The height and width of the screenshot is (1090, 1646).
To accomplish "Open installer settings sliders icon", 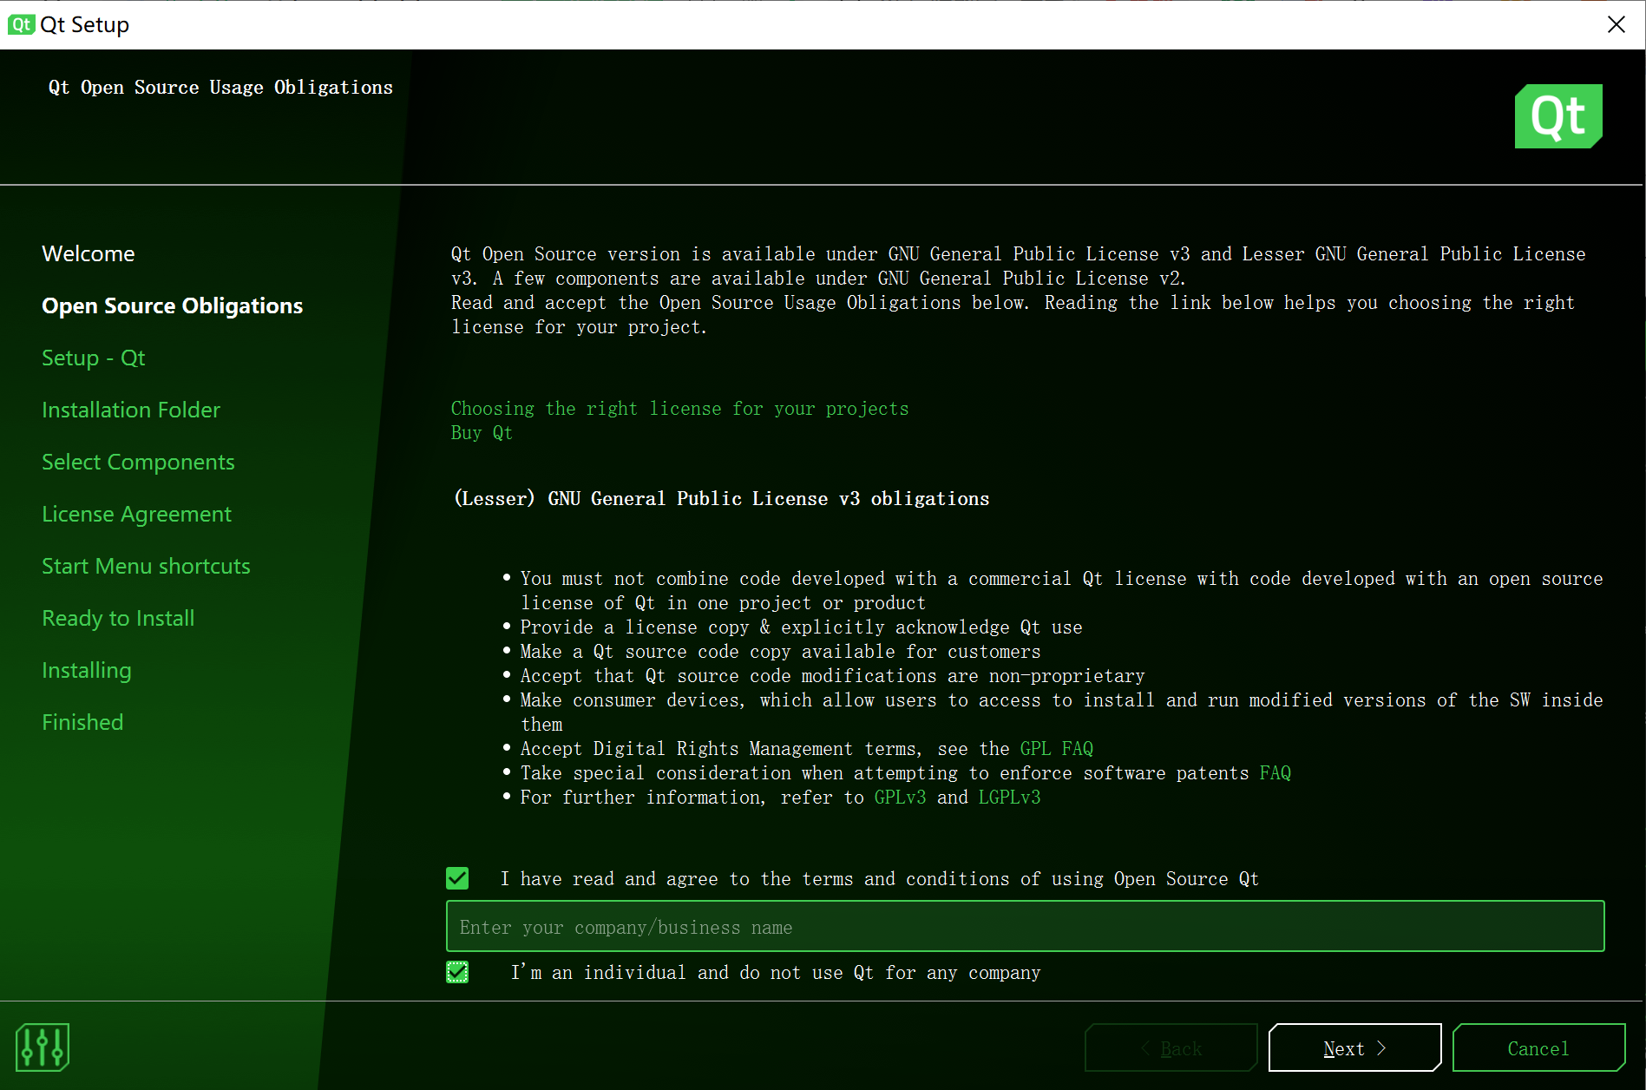I will point(42,1047).
